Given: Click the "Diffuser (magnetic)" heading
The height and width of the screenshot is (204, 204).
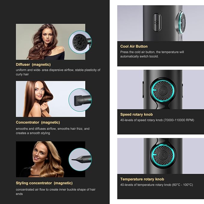Looking at the screenshot, I should point(33,65).
